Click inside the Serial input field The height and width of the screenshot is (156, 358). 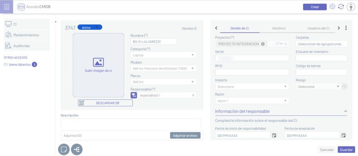252,58
